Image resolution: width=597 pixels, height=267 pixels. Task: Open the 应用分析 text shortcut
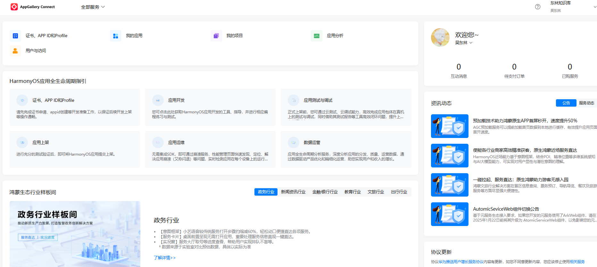tap(335, 36)
